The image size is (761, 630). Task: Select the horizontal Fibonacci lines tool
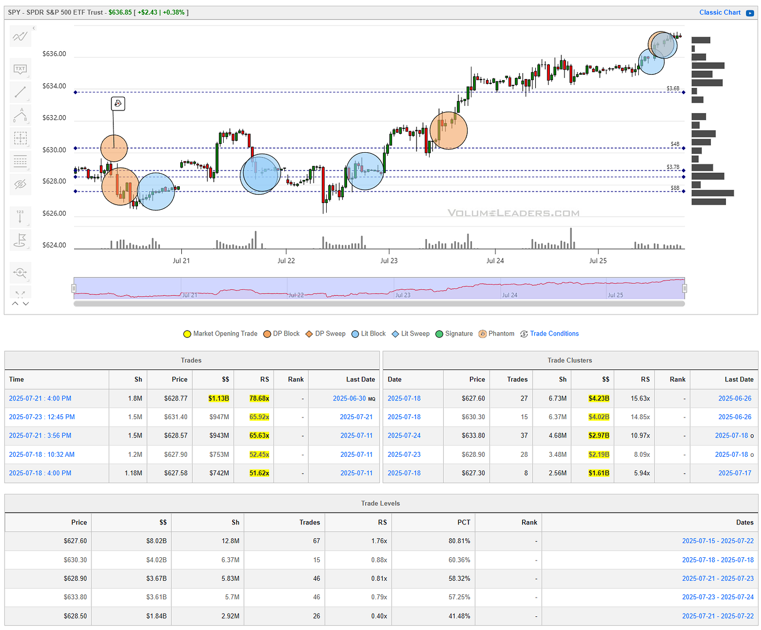point(20,161)
